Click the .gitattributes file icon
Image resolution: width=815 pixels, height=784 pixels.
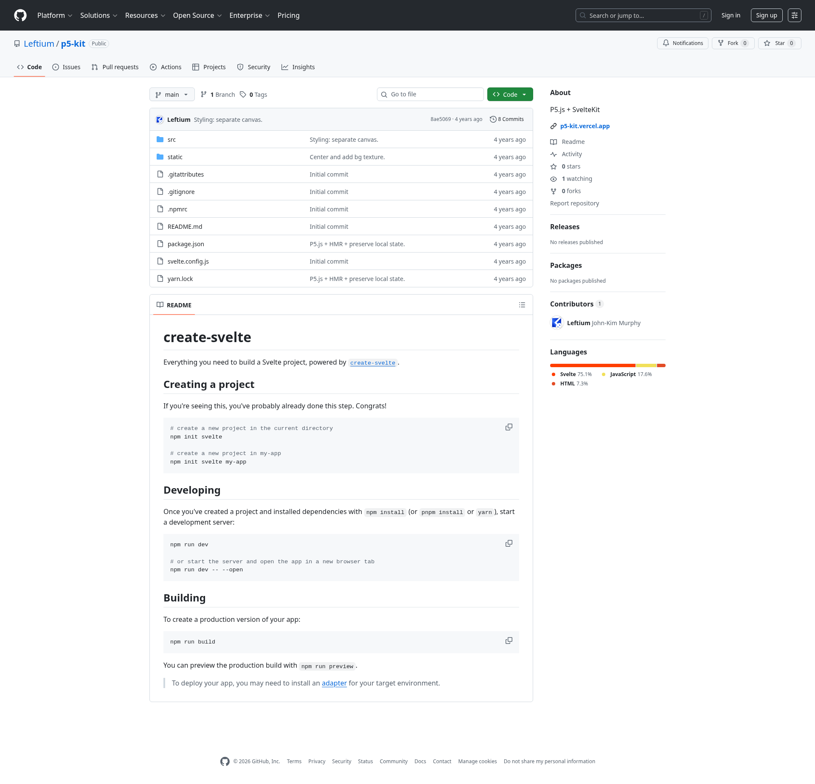point(160,174)
